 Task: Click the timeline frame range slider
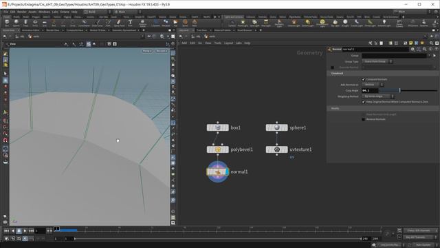coord(218,239)
